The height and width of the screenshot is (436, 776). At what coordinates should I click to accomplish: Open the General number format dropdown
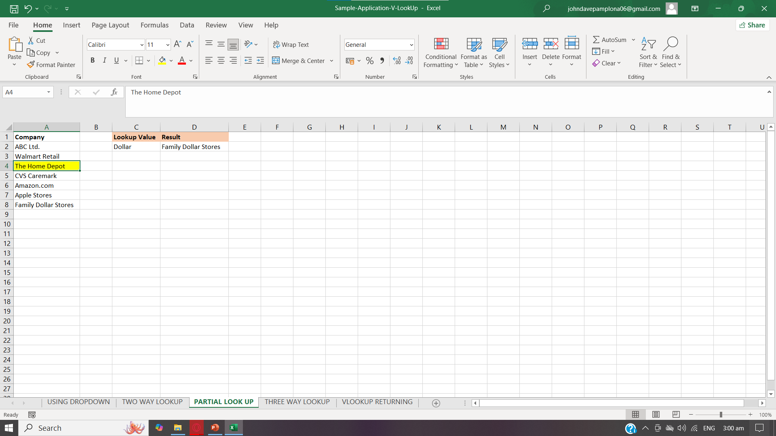pyautogui.click(x=411, y=45)
